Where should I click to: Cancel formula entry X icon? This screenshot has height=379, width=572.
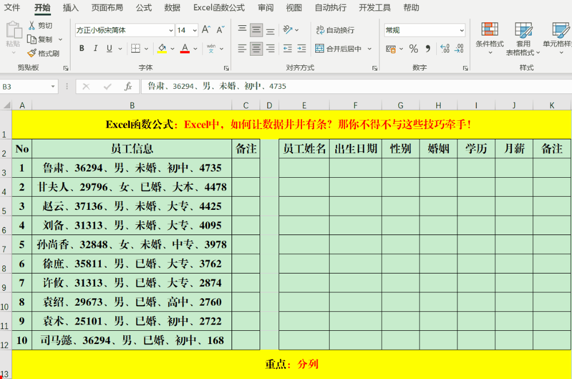(86, 87)
